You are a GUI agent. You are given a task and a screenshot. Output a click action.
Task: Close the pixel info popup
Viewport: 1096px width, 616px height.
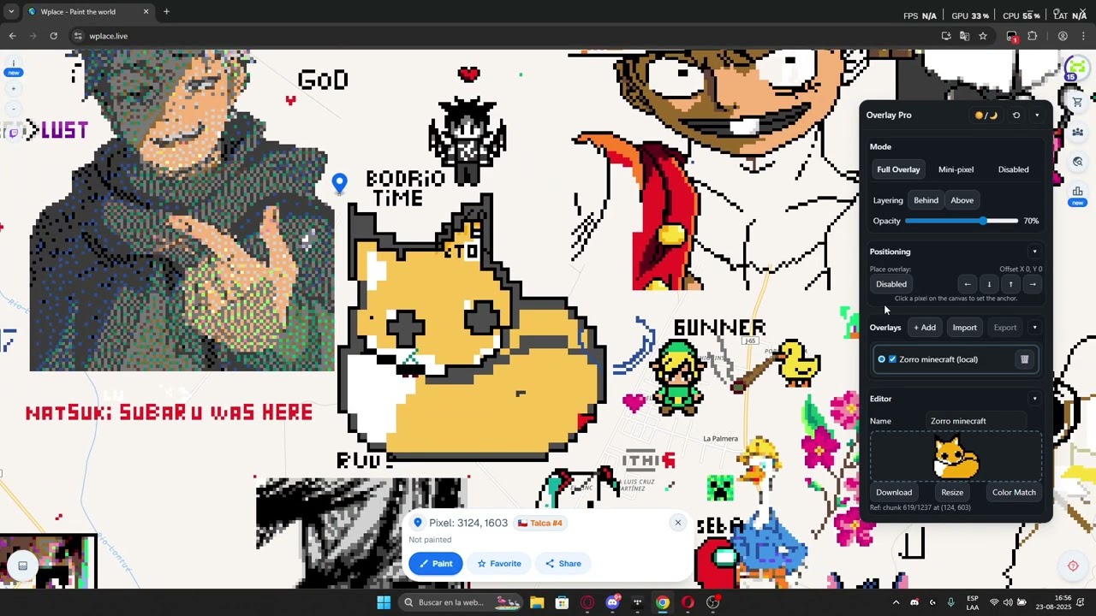tap(677, 523)
